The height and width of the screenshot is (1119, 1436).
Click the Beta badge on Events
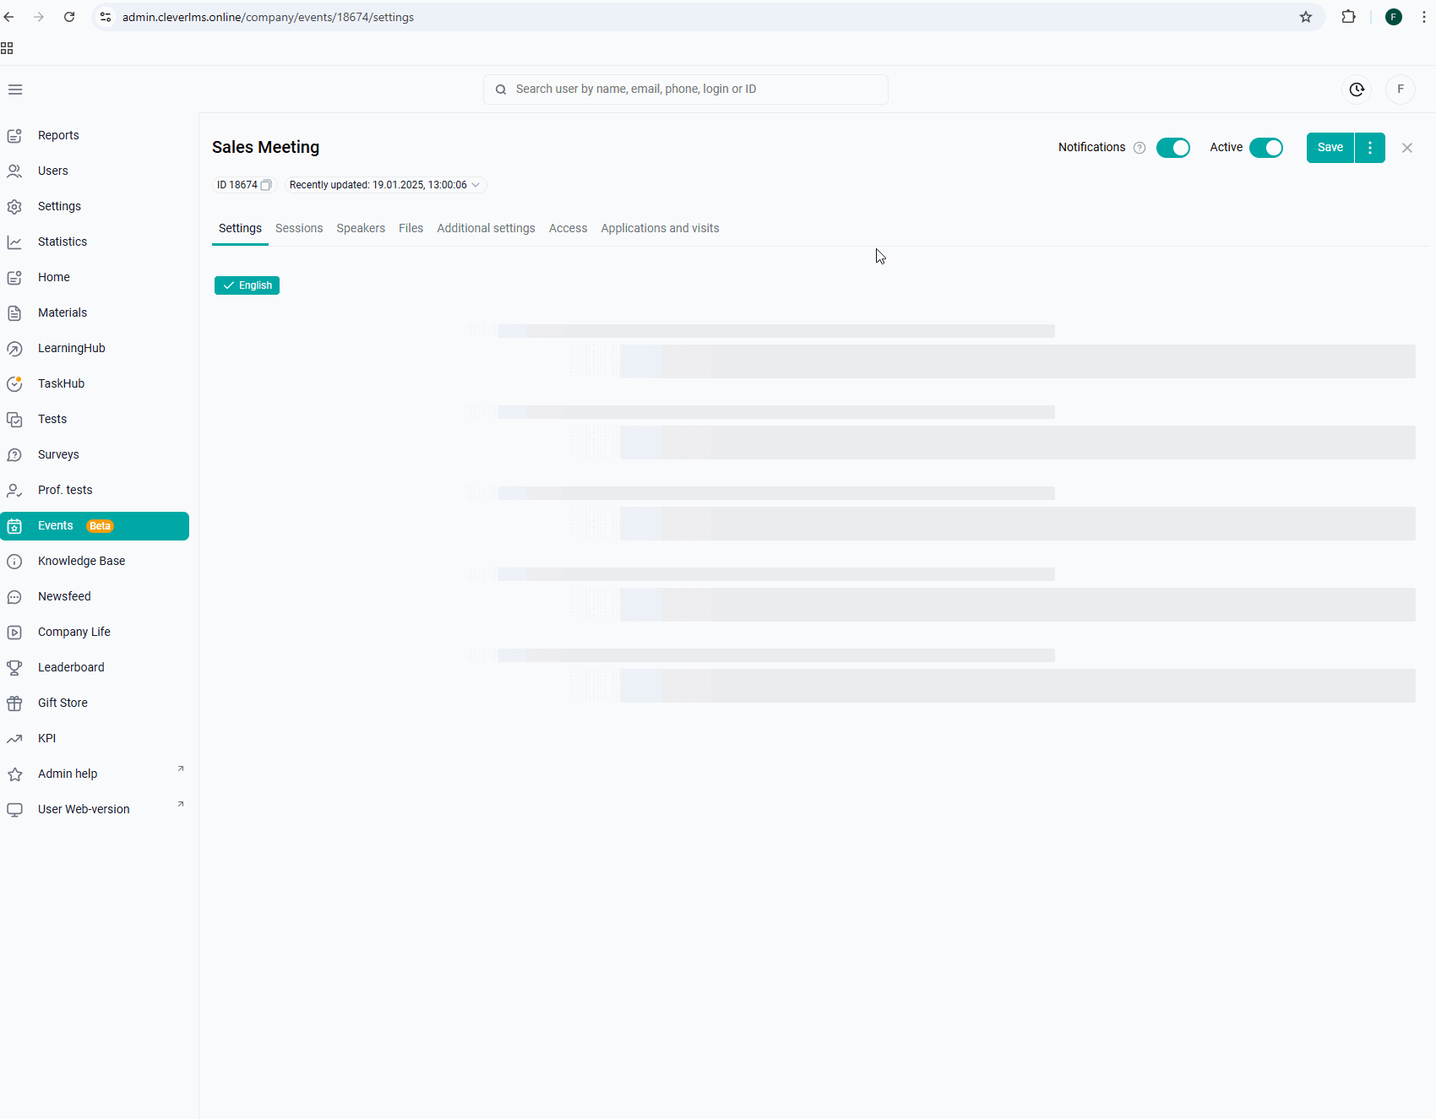100,526
